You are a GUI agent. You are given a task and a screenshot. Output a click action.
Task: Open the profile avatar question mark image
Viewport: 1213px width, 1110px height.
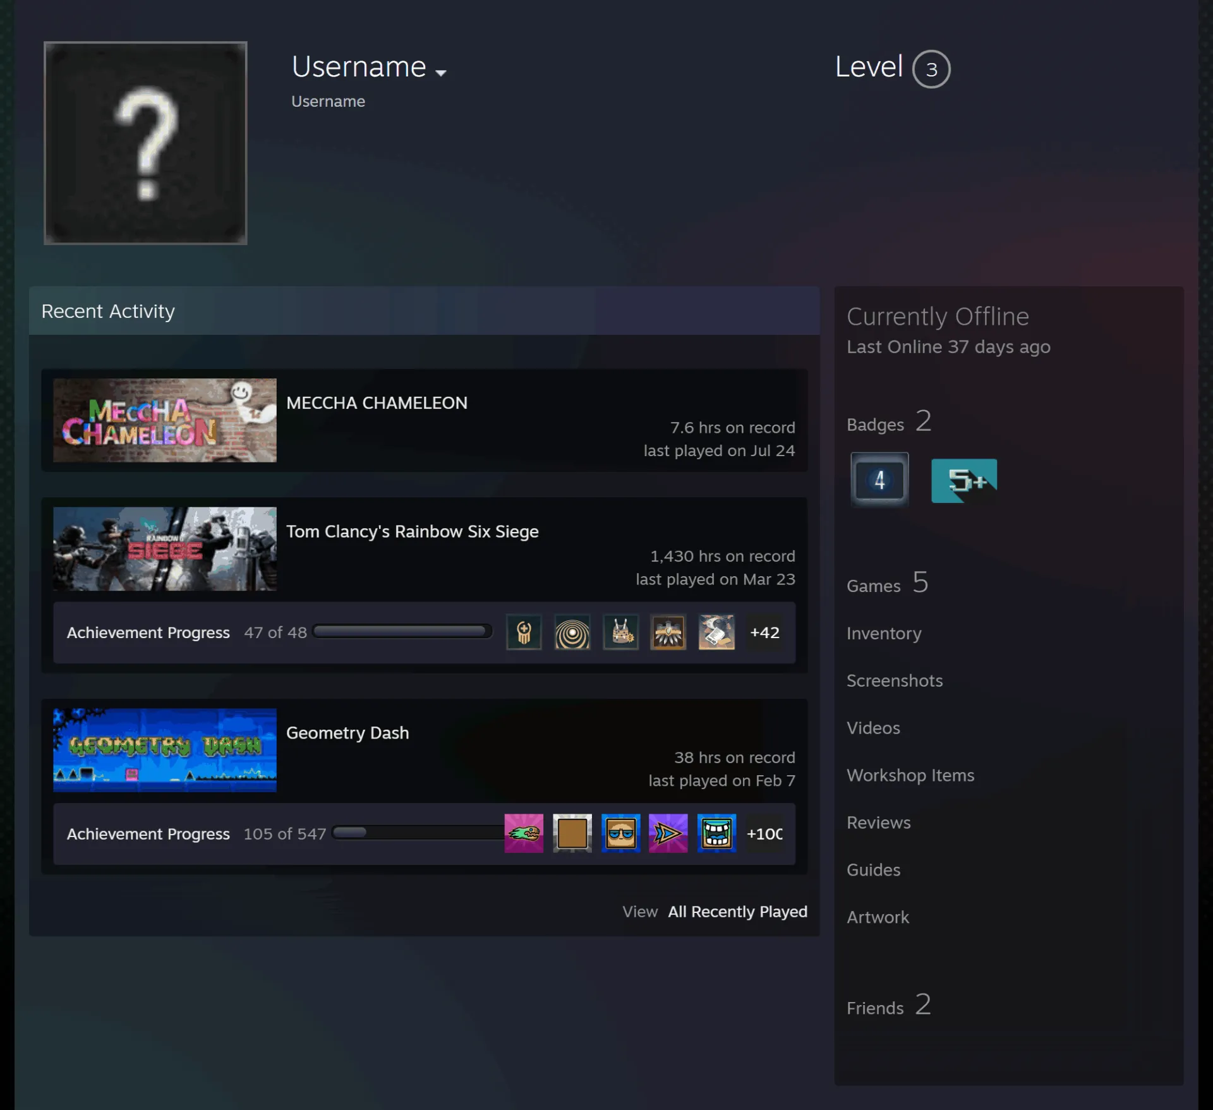coord(145,143)
